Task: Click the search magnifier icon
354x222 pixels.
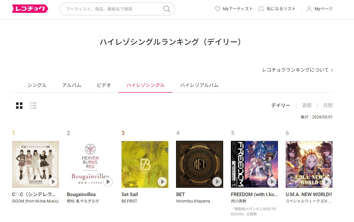Action: [x=167, y=9]
